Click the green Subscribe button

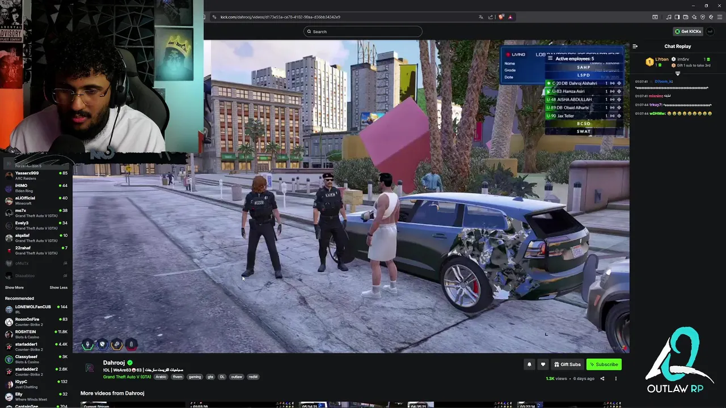click(603, 364)
